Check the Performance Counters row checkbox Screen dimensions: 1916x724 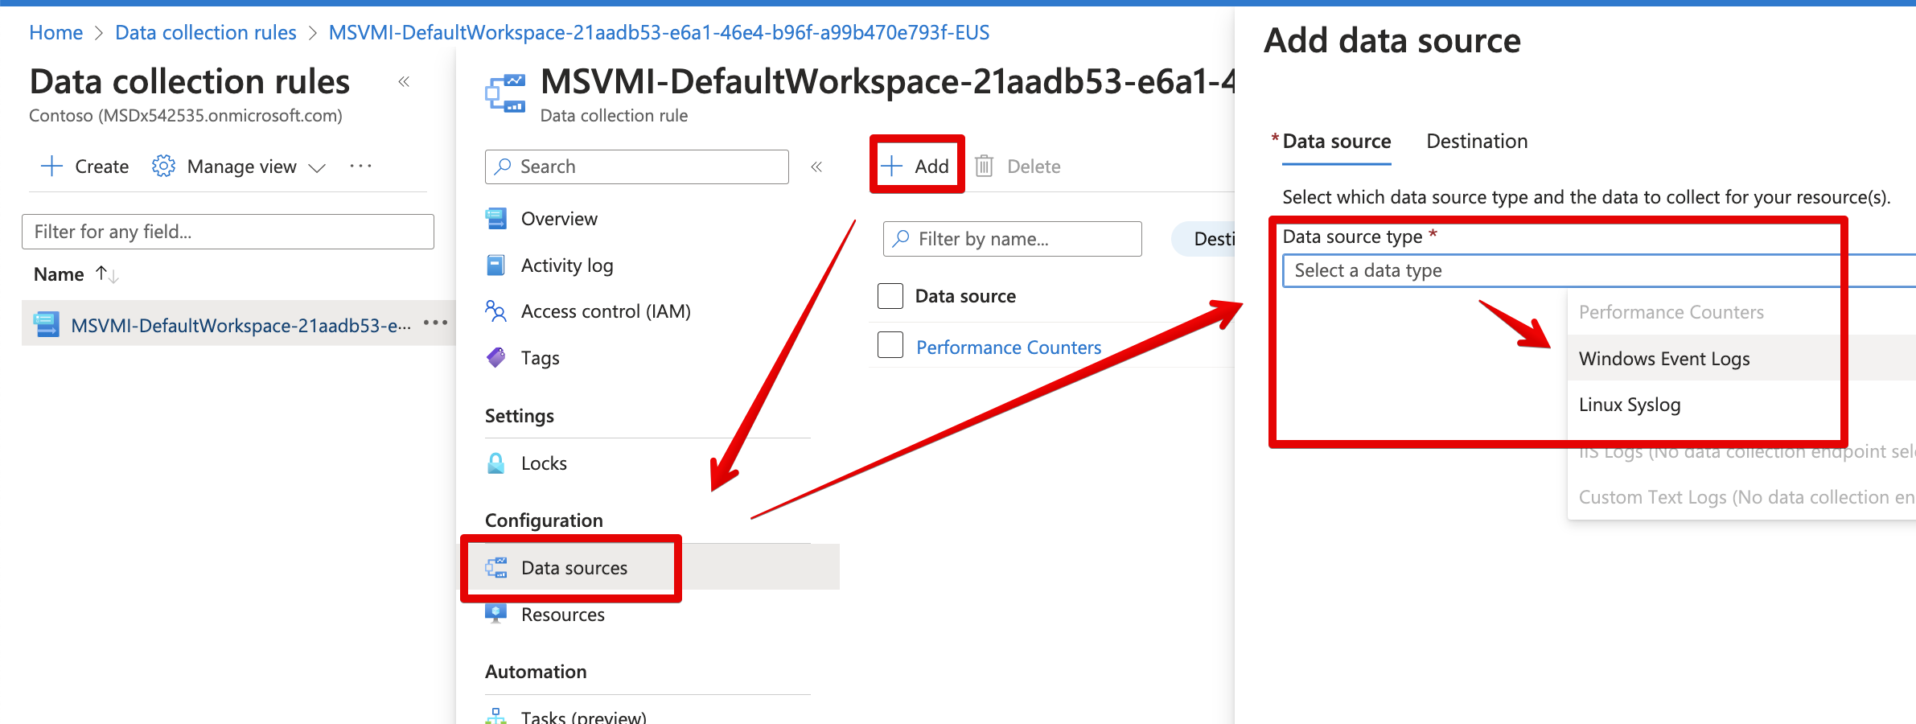(890, 345)
